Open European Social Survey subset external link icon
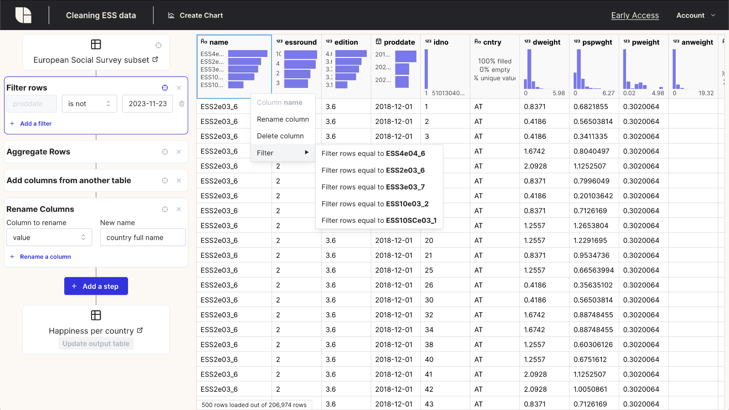The image size is (729, 410). 155,59
